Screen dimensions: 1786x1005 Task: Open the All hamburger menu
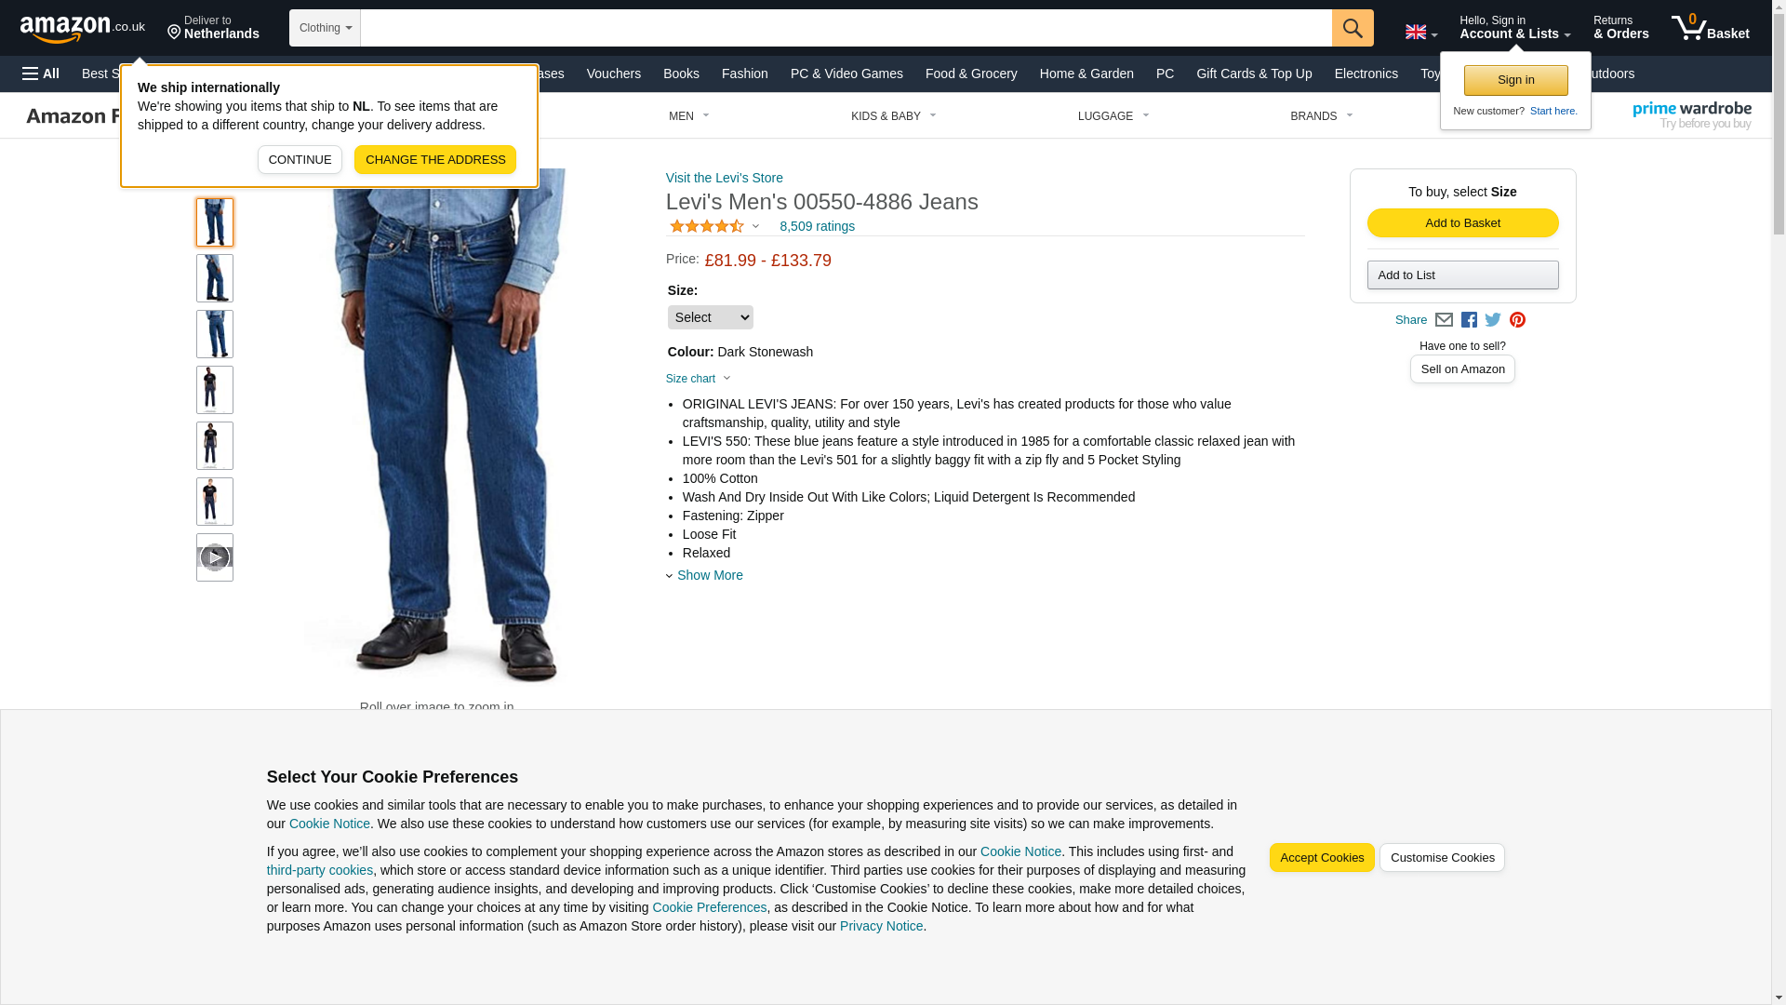[x=41, y=74]
